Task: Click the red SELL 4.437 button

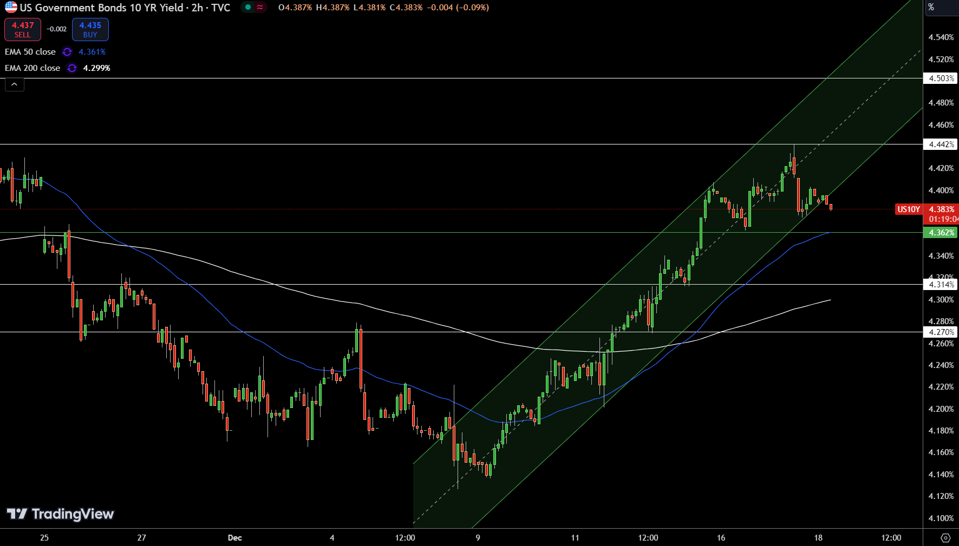Action: point(23,30)
